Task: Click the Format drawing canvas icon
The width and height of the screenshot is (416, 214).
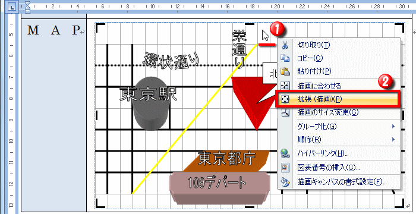Action: (x=285, y=182)
